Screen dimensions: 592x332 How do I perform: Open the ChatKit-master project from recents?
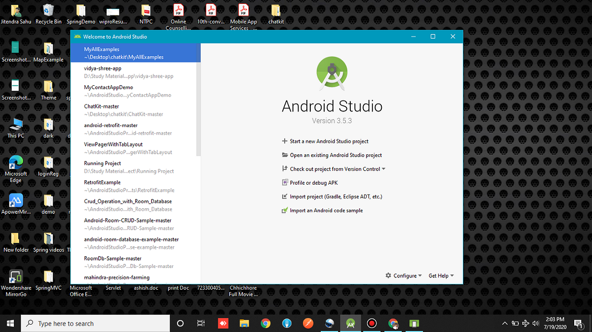coord(113,110)
